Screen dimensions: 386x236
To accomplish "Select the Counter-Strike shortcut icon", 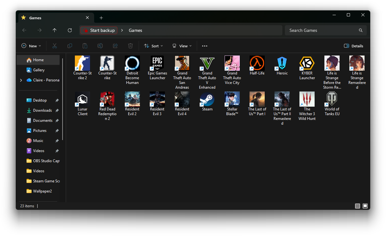I will click(x=107, y=63).
